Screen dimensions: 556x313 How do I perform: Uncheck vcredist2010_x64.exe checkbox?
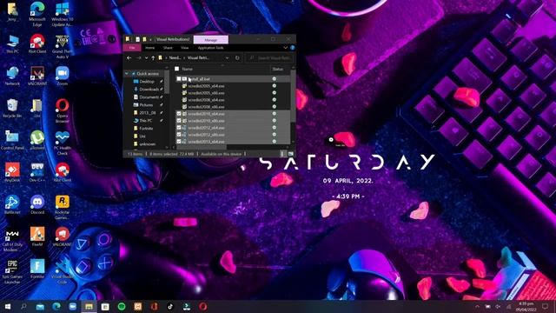[179, 114]
